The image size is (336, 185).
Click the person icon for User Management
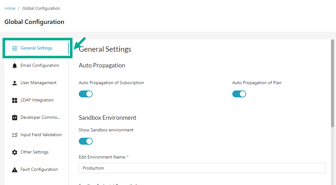pos(14,83)
